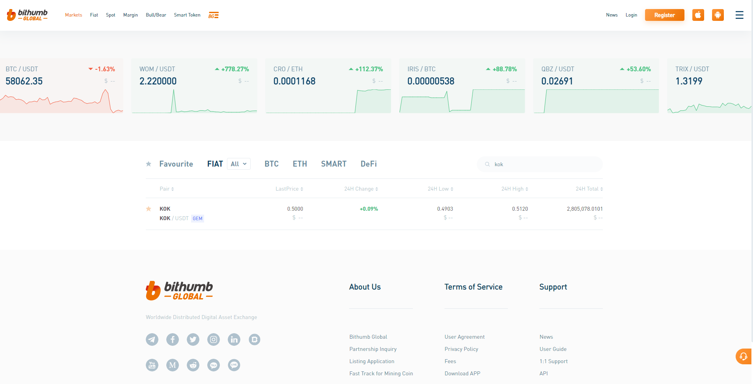753x384 pixels.
Task: Sort table by 24H Change column
Action: (x=361, y=189)
